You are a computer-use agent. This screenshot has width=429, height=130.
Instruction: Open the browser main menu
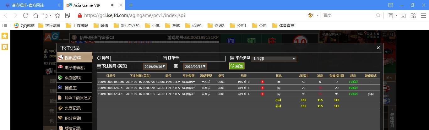click(x=423, y=15)
